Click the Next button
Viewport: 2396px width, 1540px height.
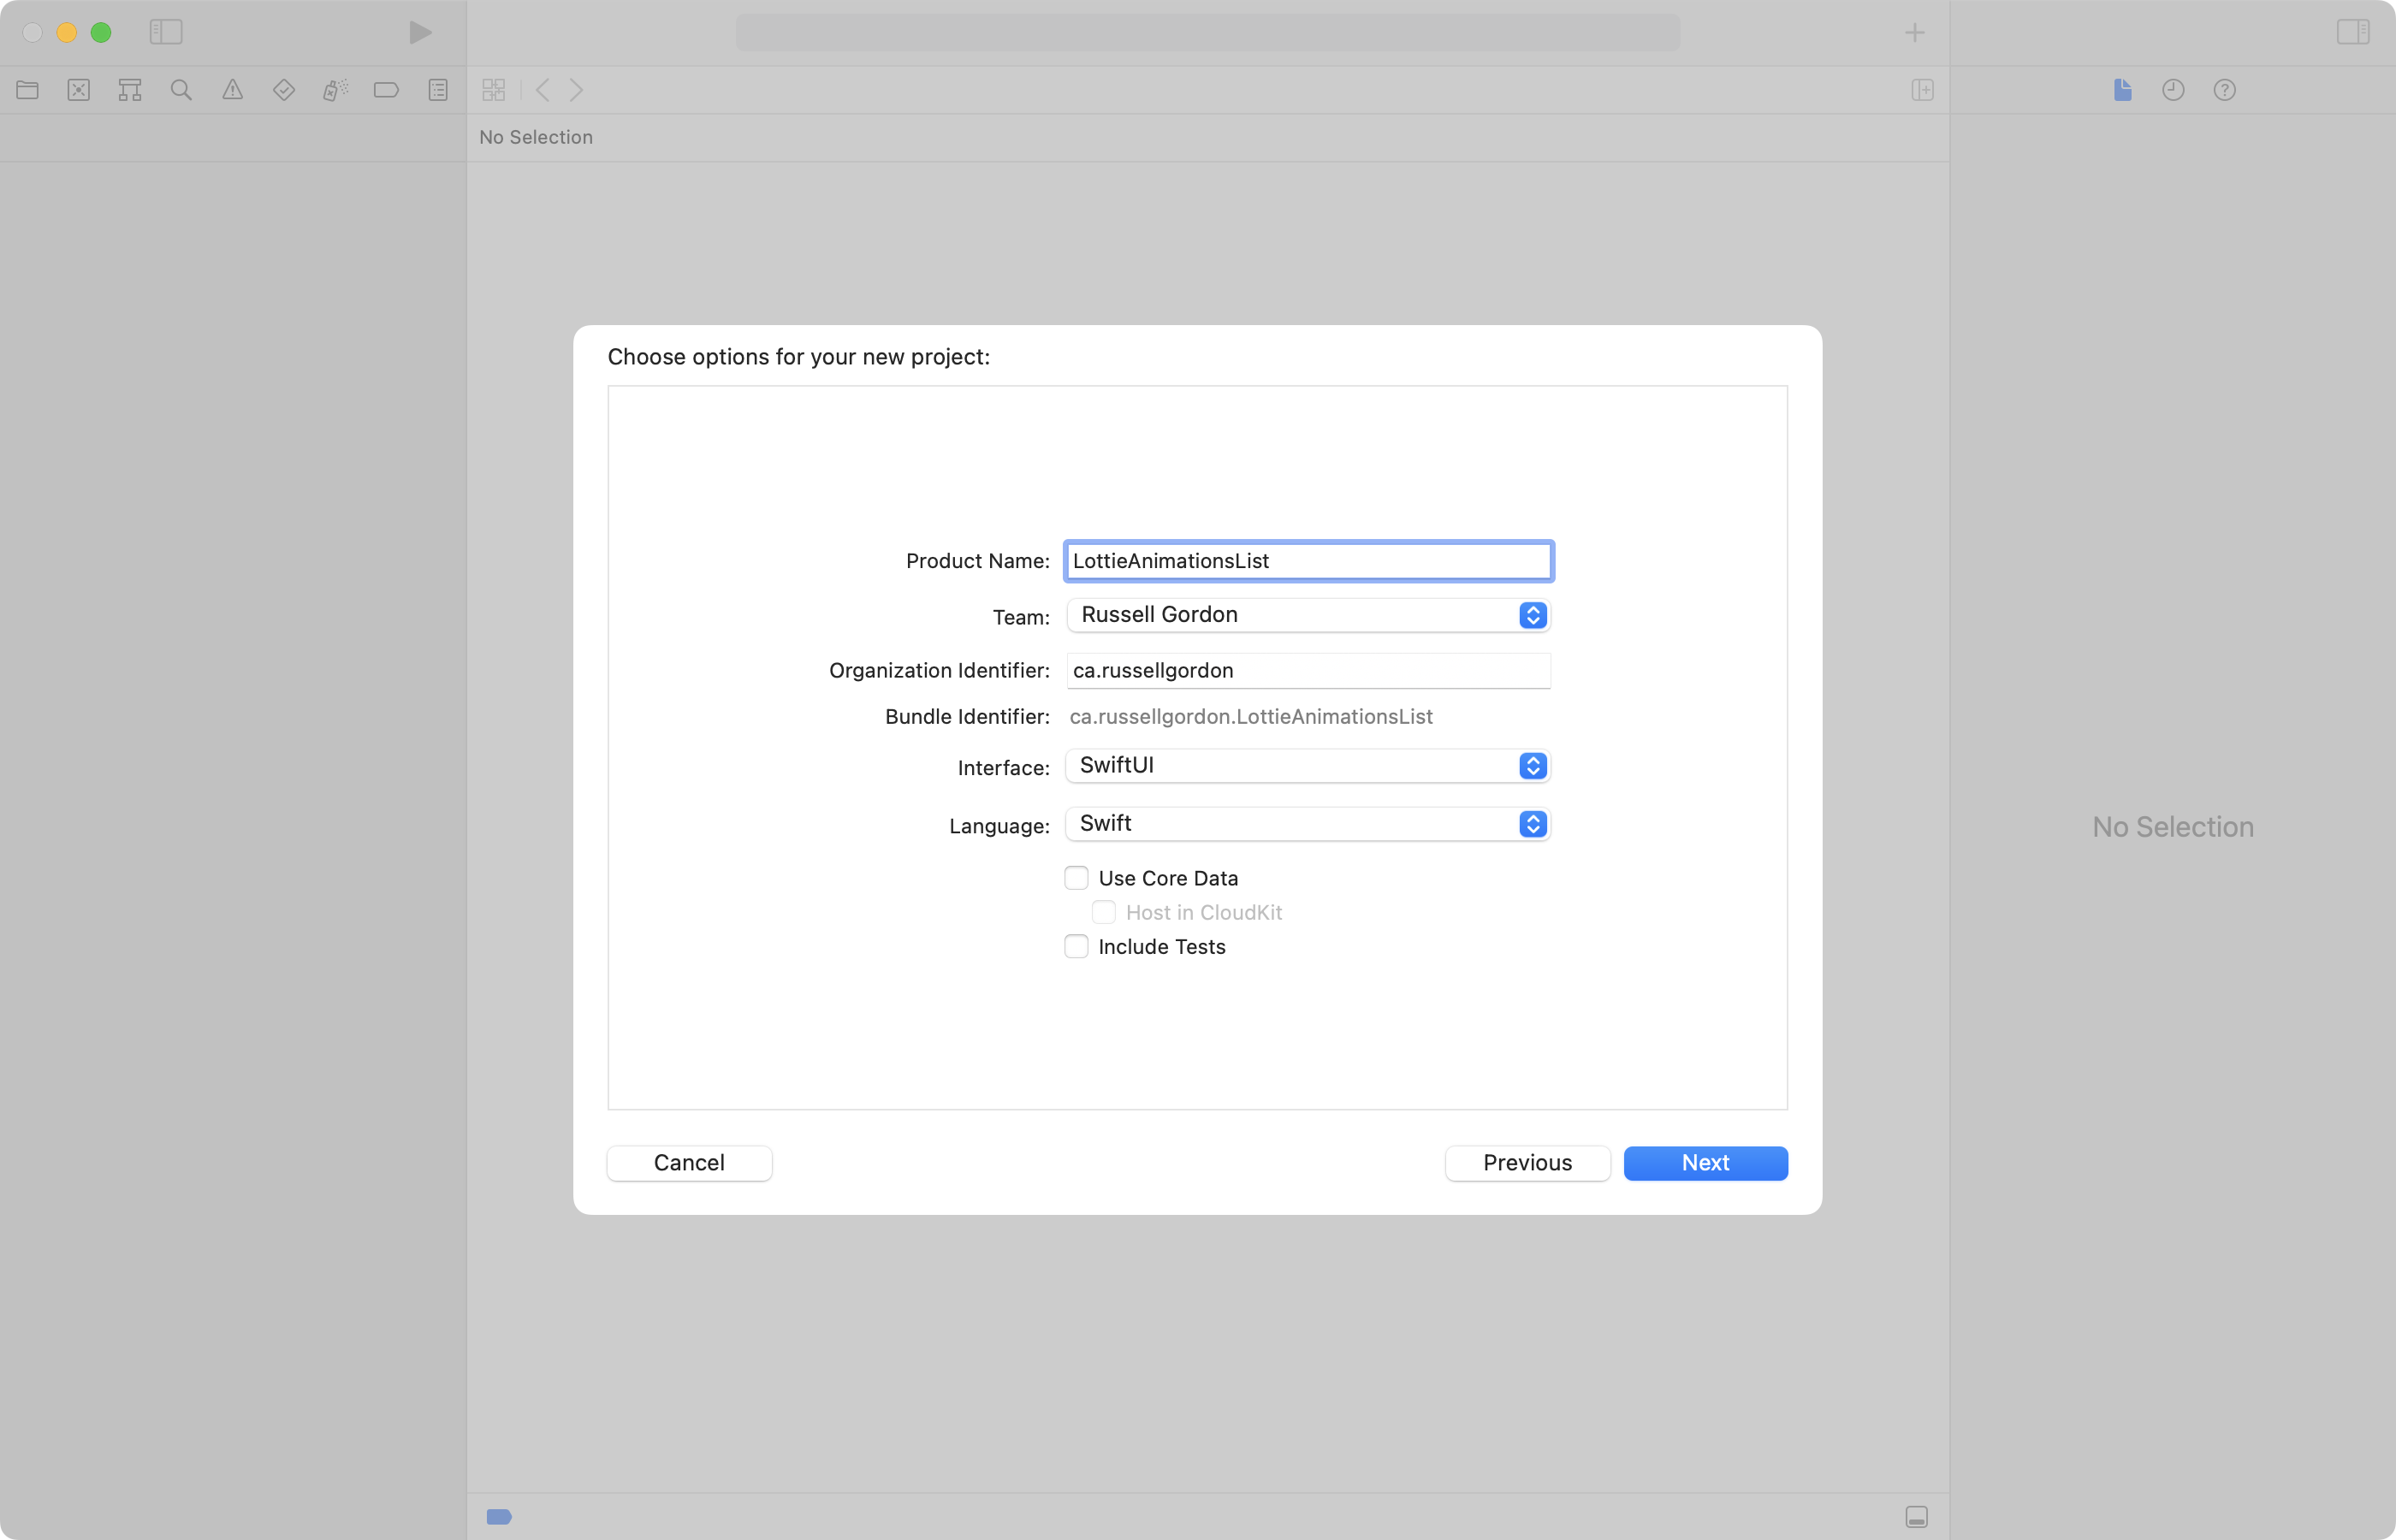click(1704, 1162)
